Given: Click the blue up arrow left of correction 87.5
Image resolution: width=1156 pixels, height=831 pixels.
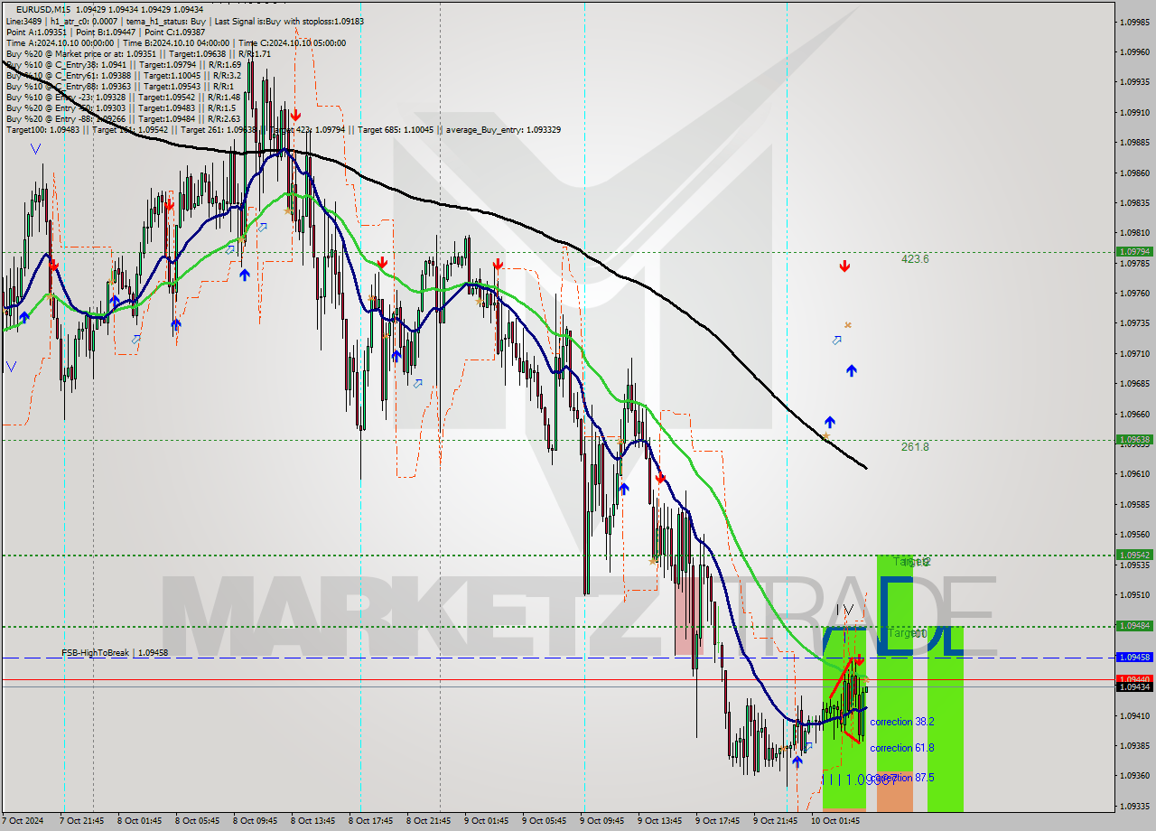Looking at the screenshot, I should click(x=797, y=761).
